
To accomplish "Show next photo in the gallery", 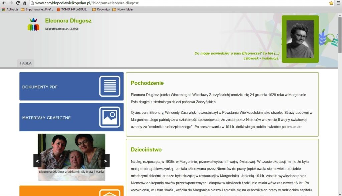I will coord(105,161).
